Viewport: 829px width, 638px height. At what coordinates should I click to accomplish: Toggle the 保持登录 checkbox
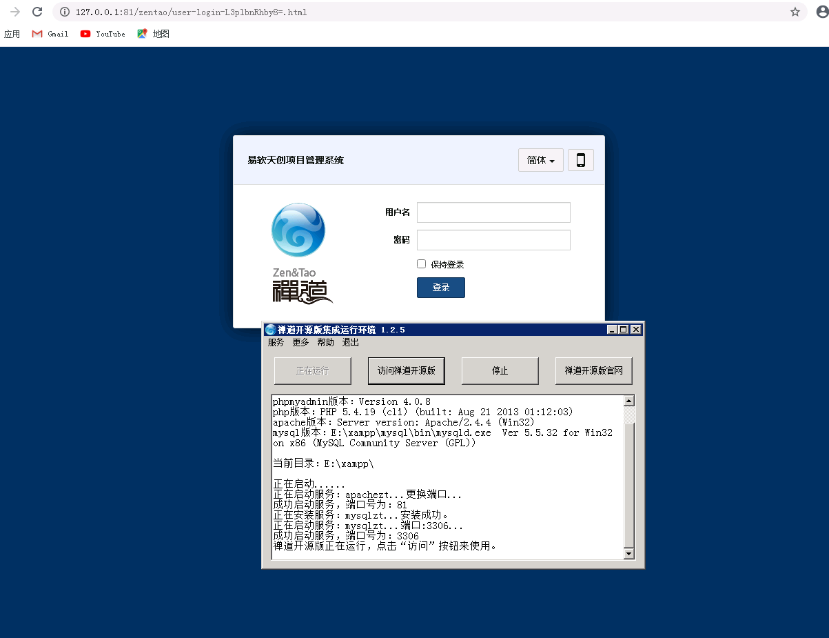421,263
